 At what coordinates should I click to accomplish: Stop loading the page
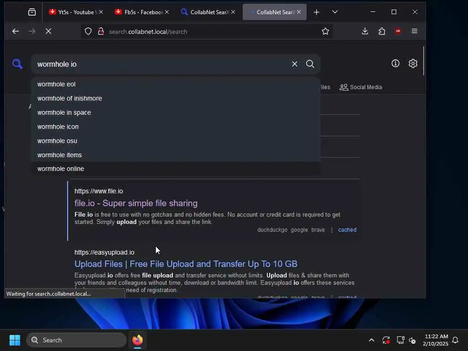click(48, 32)
